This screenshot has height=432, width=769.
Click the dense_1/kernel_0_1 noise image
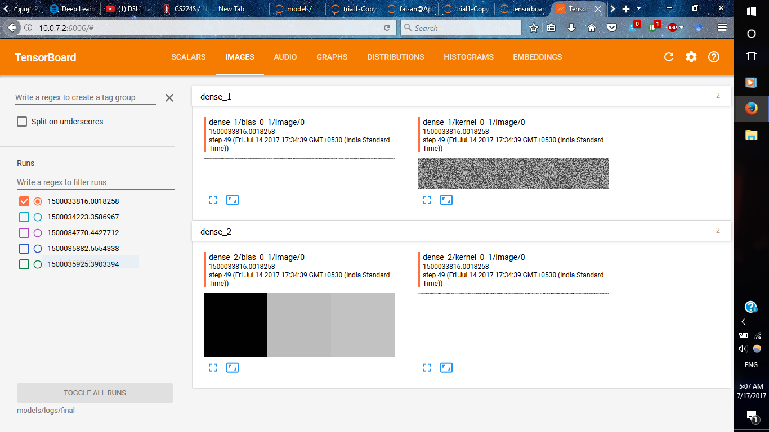513,173
